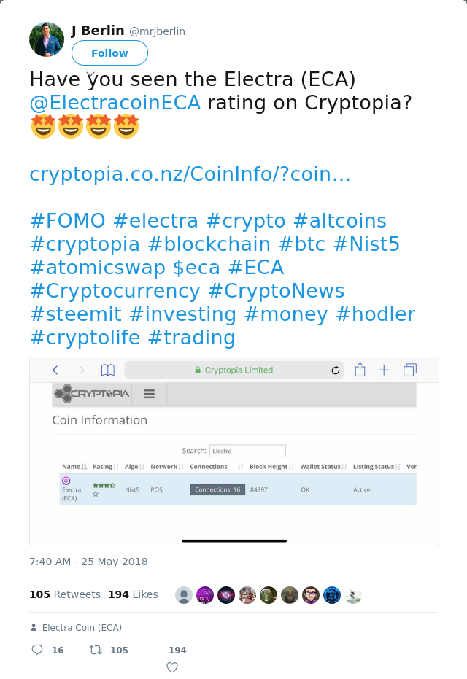Open the cryptopia.co.nz CoinInfo link
Viewport: 467px width, 679px height.
point(190,174)
